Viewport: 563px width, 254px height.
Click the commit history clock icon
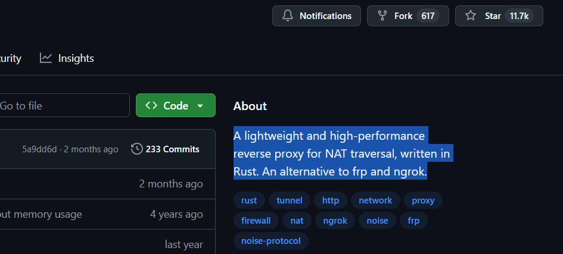[136, 149]
